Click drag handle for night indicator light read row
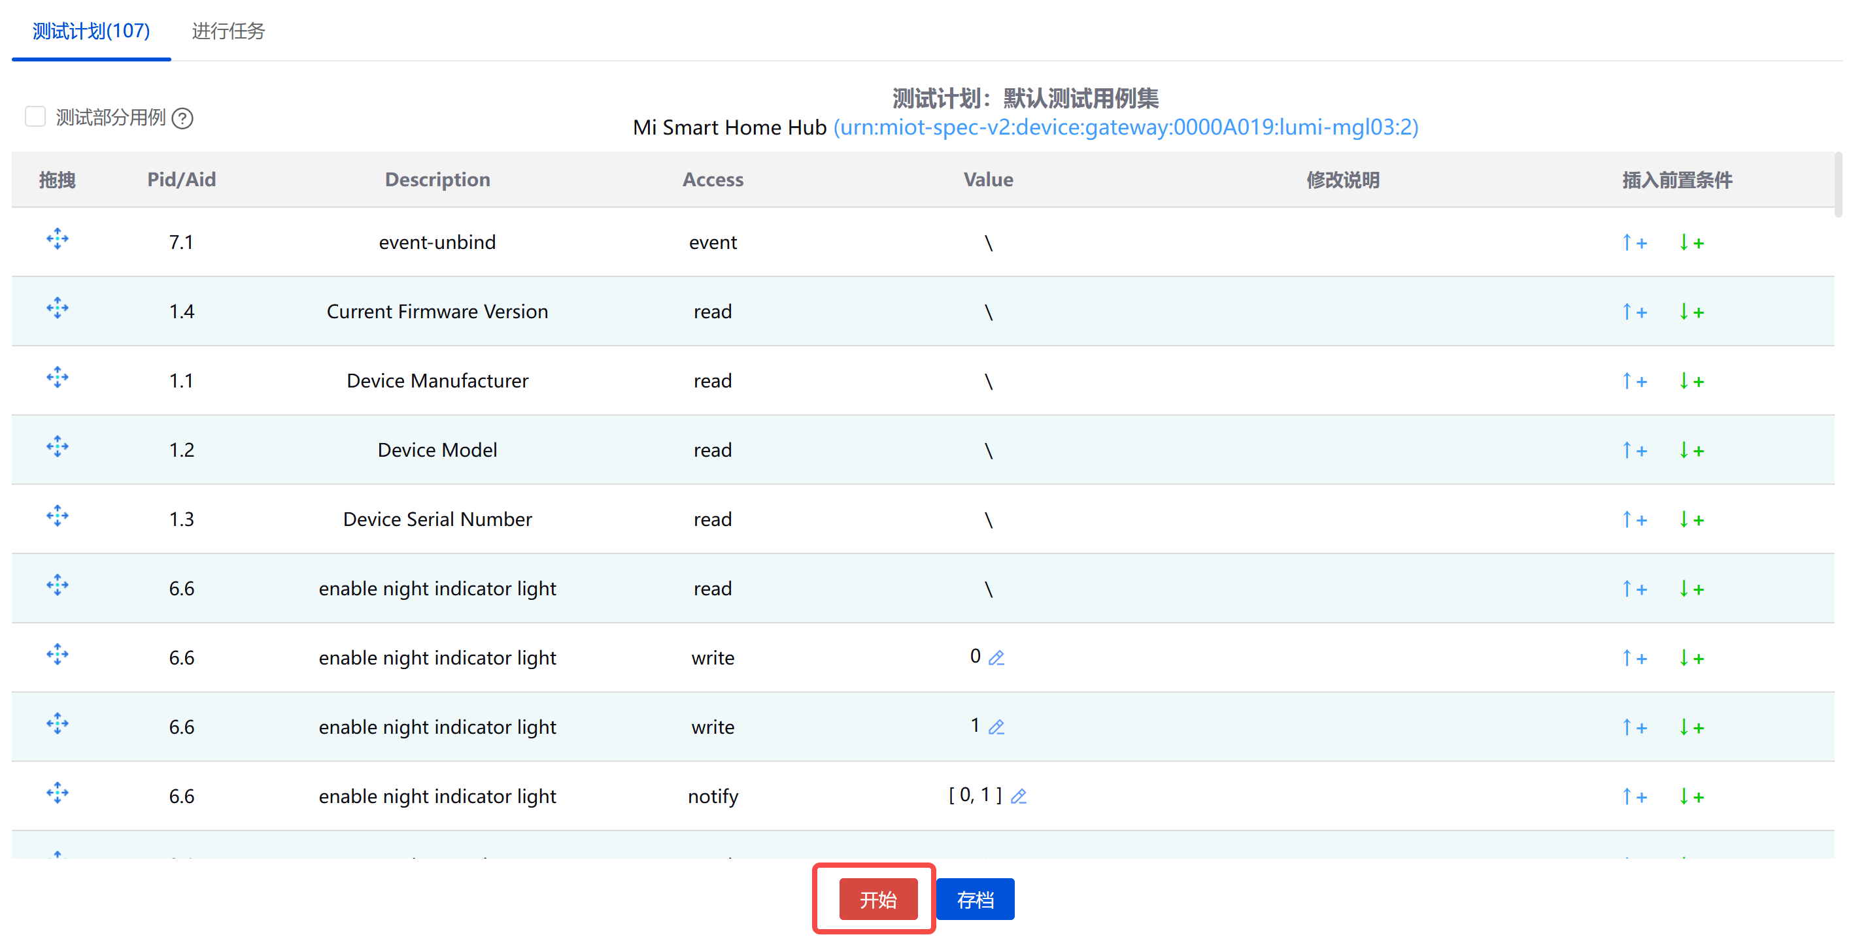This screenshot has width=1853, height=937. [58, 585]
